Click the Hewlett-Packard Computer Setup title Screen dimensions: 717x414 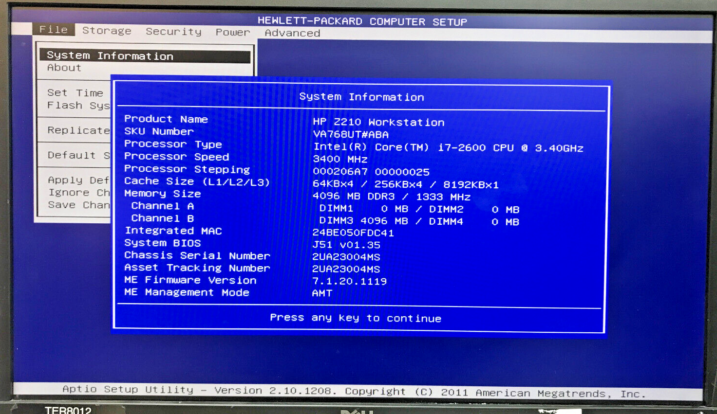pyautogui.click(x=362, y=21)
